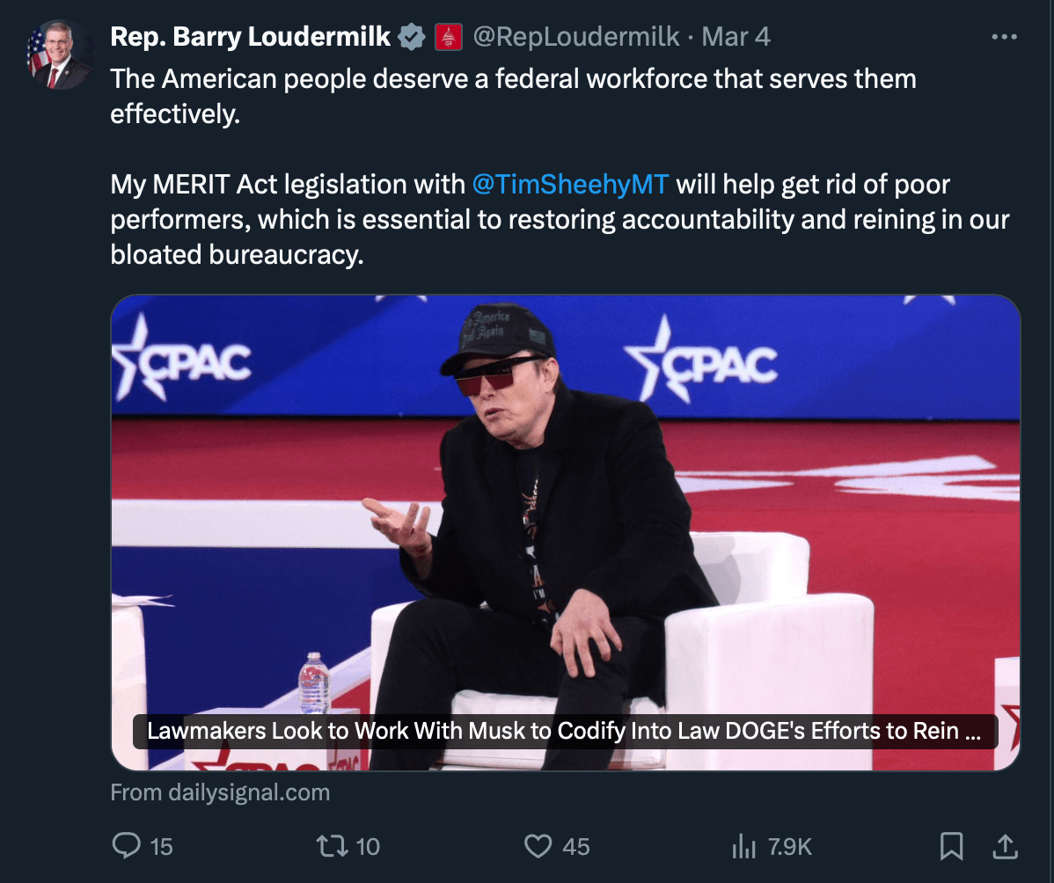Click the red Capitol affiliation badge
Viewport: 1054px width, 883px height.
pyautogui.click(x=449, y=37)
